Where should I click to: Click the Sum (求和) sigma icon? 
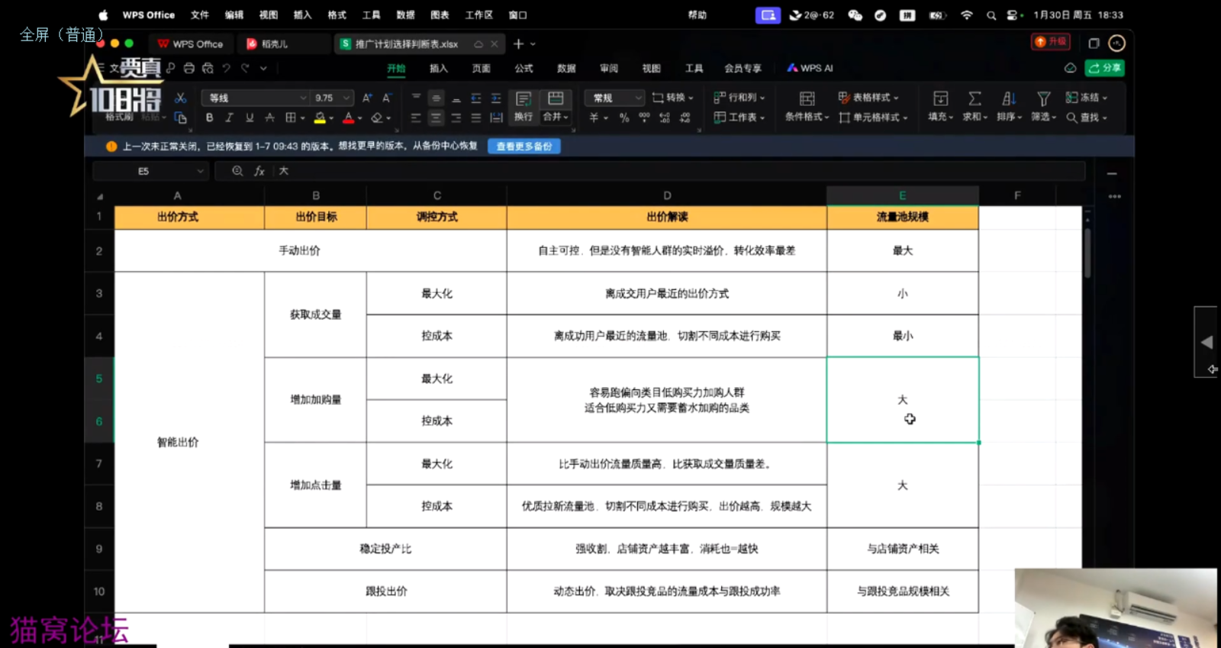click(975, 98)
